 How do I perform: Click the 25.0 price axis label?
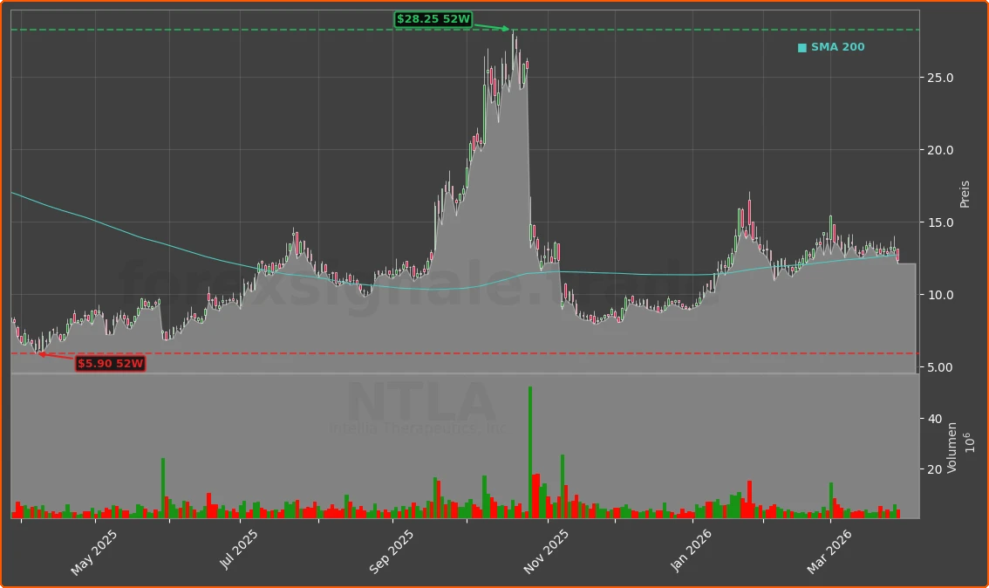click(940, 78)
